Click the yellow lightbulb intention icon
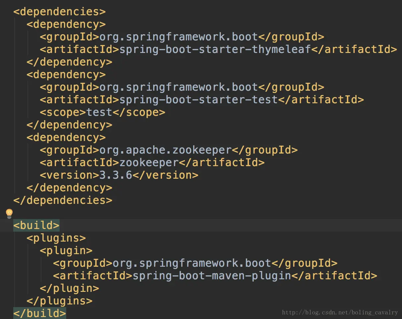This screenshot has width=402, height=319. [9, 213]
